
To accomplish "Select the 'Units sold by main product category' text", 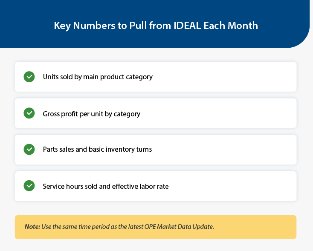I will point(98,77).
